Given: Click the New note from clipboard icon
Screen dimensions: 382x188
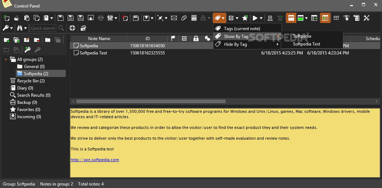Looking at the screenshot, I should coord(27,18).
